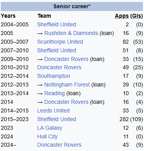The width and height of the screenshot is (144, 151).
Task: Open the Reading loan link
Action: (x=54, y=93)
